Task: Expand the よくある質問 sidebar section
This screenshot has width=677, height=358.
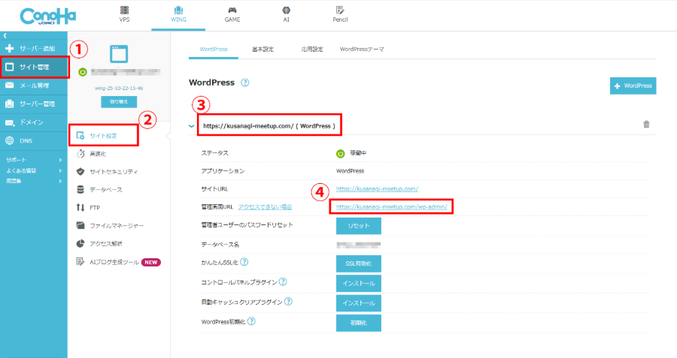Action: [x=34, y=170]
